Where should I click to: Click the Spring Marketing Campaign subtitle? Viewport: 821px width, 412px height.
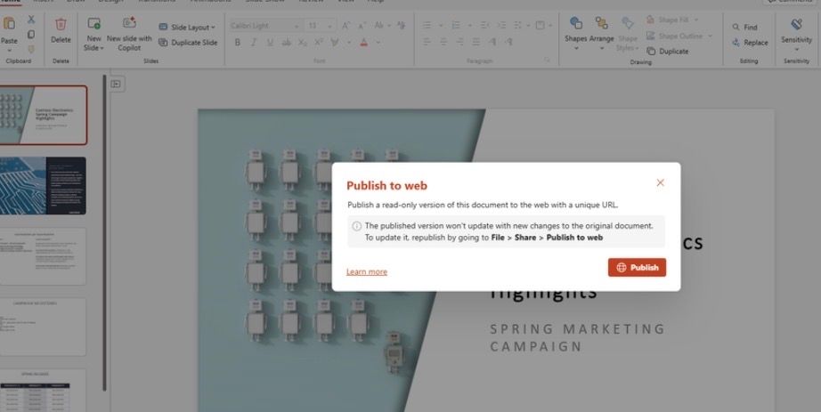578,337
